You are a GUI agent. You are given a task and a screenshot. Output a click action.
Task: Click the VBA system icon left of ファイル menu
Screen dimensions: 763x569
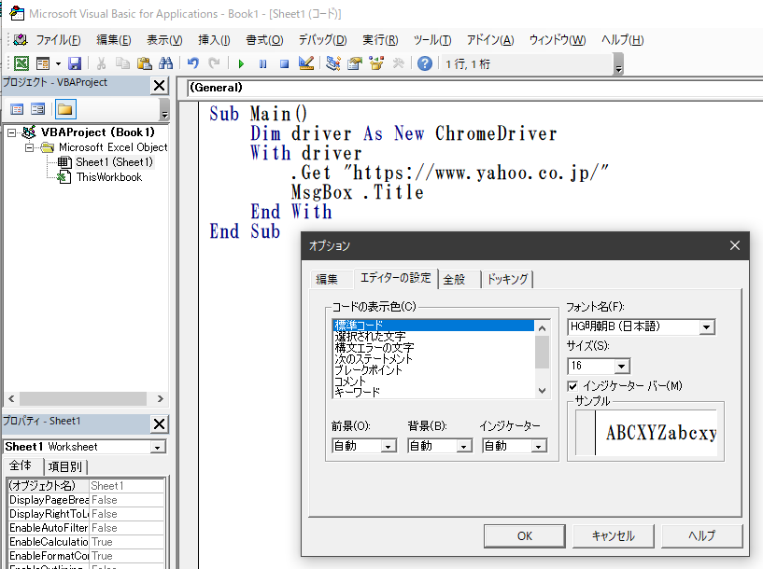(x=21, y=40)
